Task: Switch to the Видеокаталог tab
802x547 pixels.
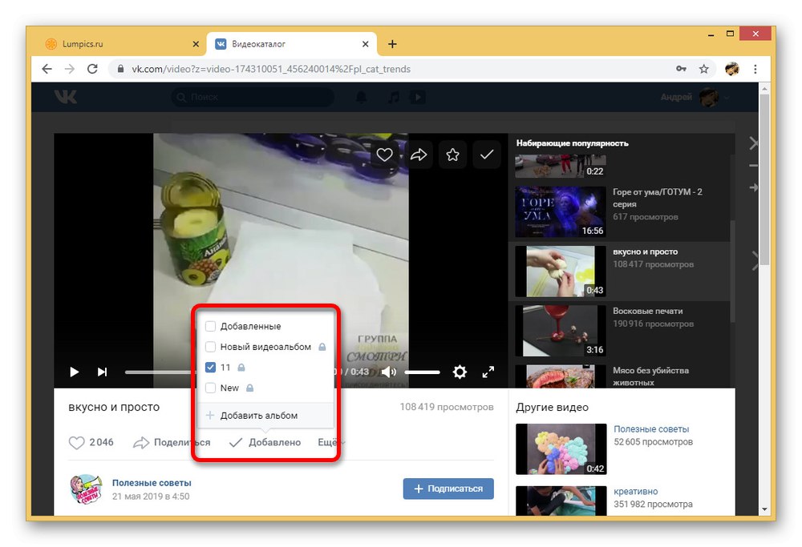Action: tap(292, 44)
